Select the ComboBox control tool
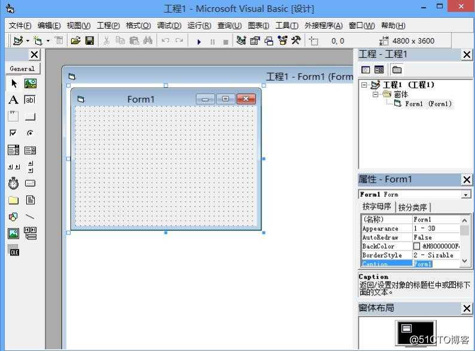 click(x=14, y=150)
